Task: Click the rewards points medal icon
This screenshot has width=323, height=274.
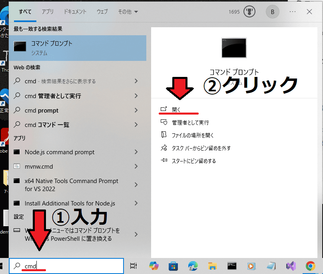Action: (250, 12)
